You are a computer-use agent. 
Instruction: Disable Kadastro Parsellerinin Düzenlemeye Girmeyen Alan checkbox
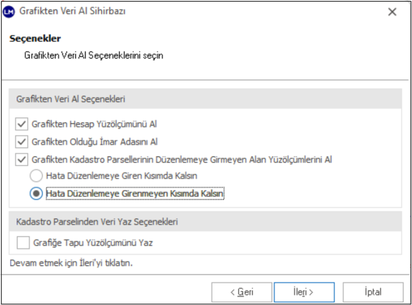pos(21,160)
